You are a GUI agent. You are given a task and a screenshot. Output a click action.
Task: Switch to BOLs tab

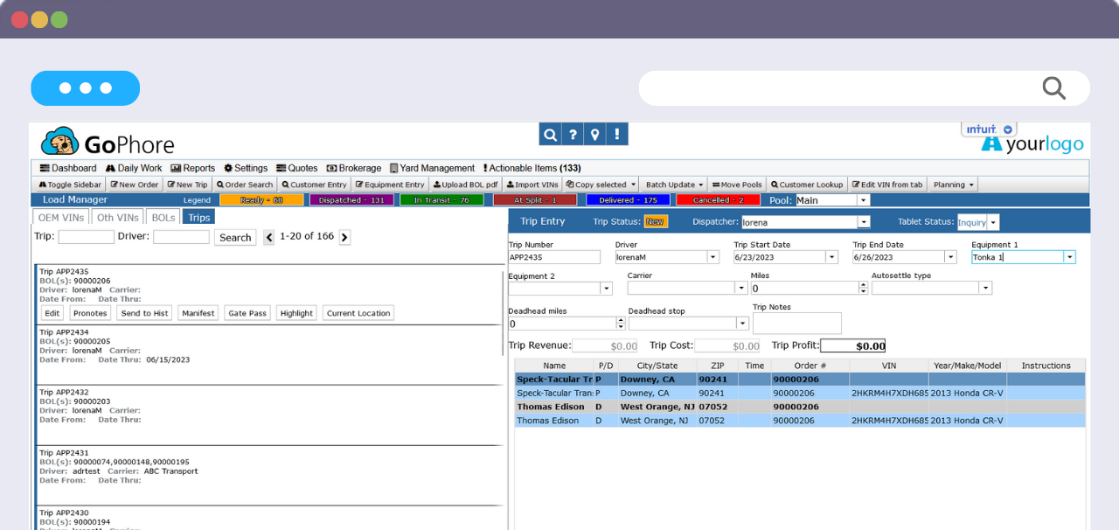click(163, 218)
